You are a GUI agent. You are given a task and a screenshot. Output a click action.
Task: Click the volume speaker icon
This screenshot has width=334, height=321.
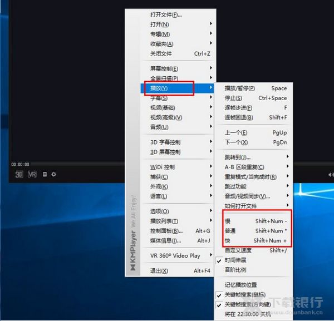click(331, 174)
